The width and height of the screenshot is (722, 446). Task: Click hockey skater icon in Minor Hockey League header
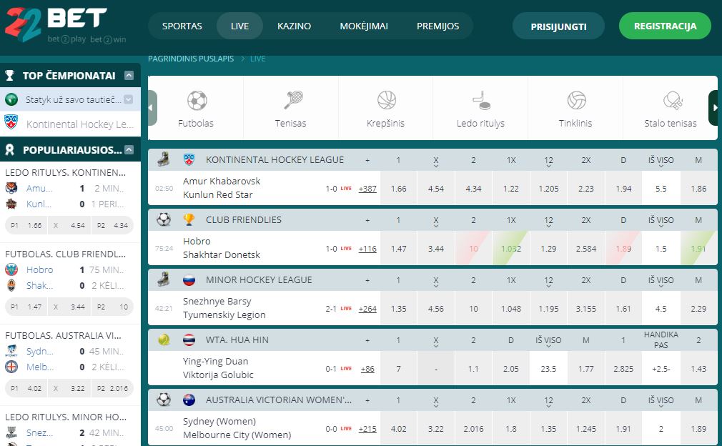click(164, 279)
